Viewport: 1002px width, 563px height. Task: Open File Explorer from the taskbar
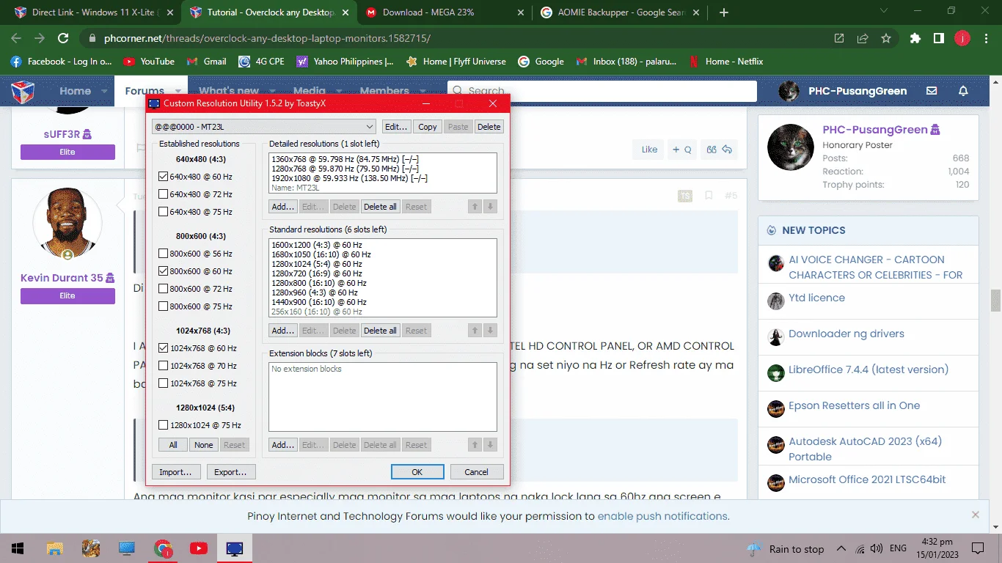click(55, 548)
